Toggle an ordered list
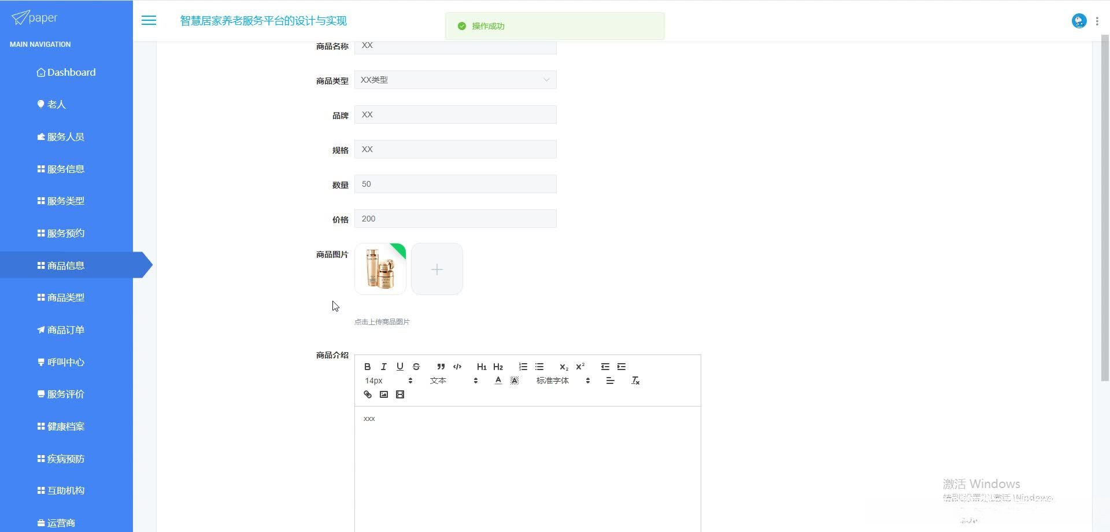Image resolution: width=1110 pixels, height=532 pixels. click(x=523, y=366)
